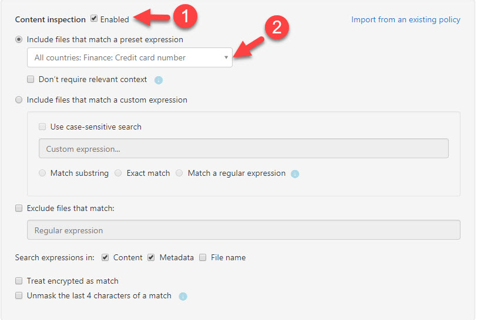Check Use case-sensitive search
477x320 pixels.
pyautogui.click(x=42, y=127)
